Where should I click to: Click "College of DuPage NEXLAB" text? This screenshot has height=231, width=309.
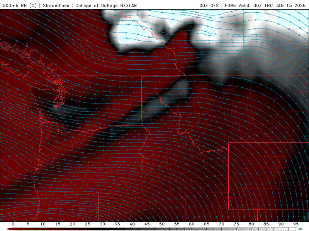pyautogui.click(x=106, y=5)
